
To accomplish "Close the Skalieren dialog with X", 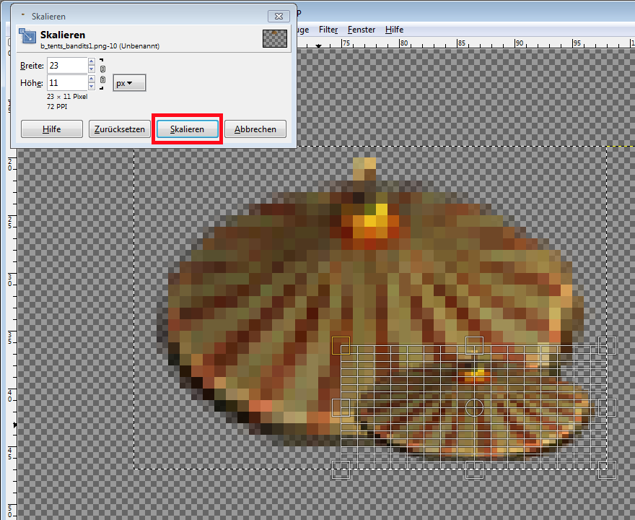I will click(x=279, y=16).
